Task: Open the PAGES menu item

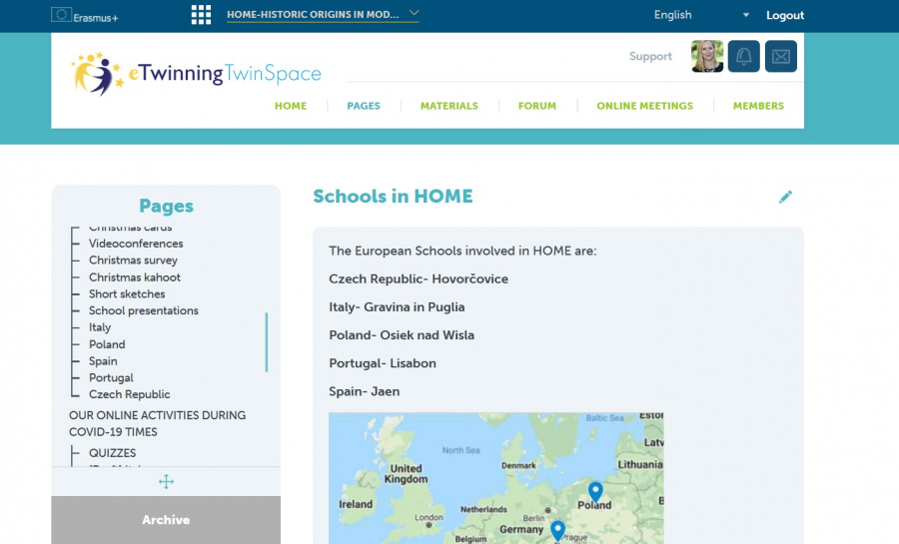Action: point(364,106)
